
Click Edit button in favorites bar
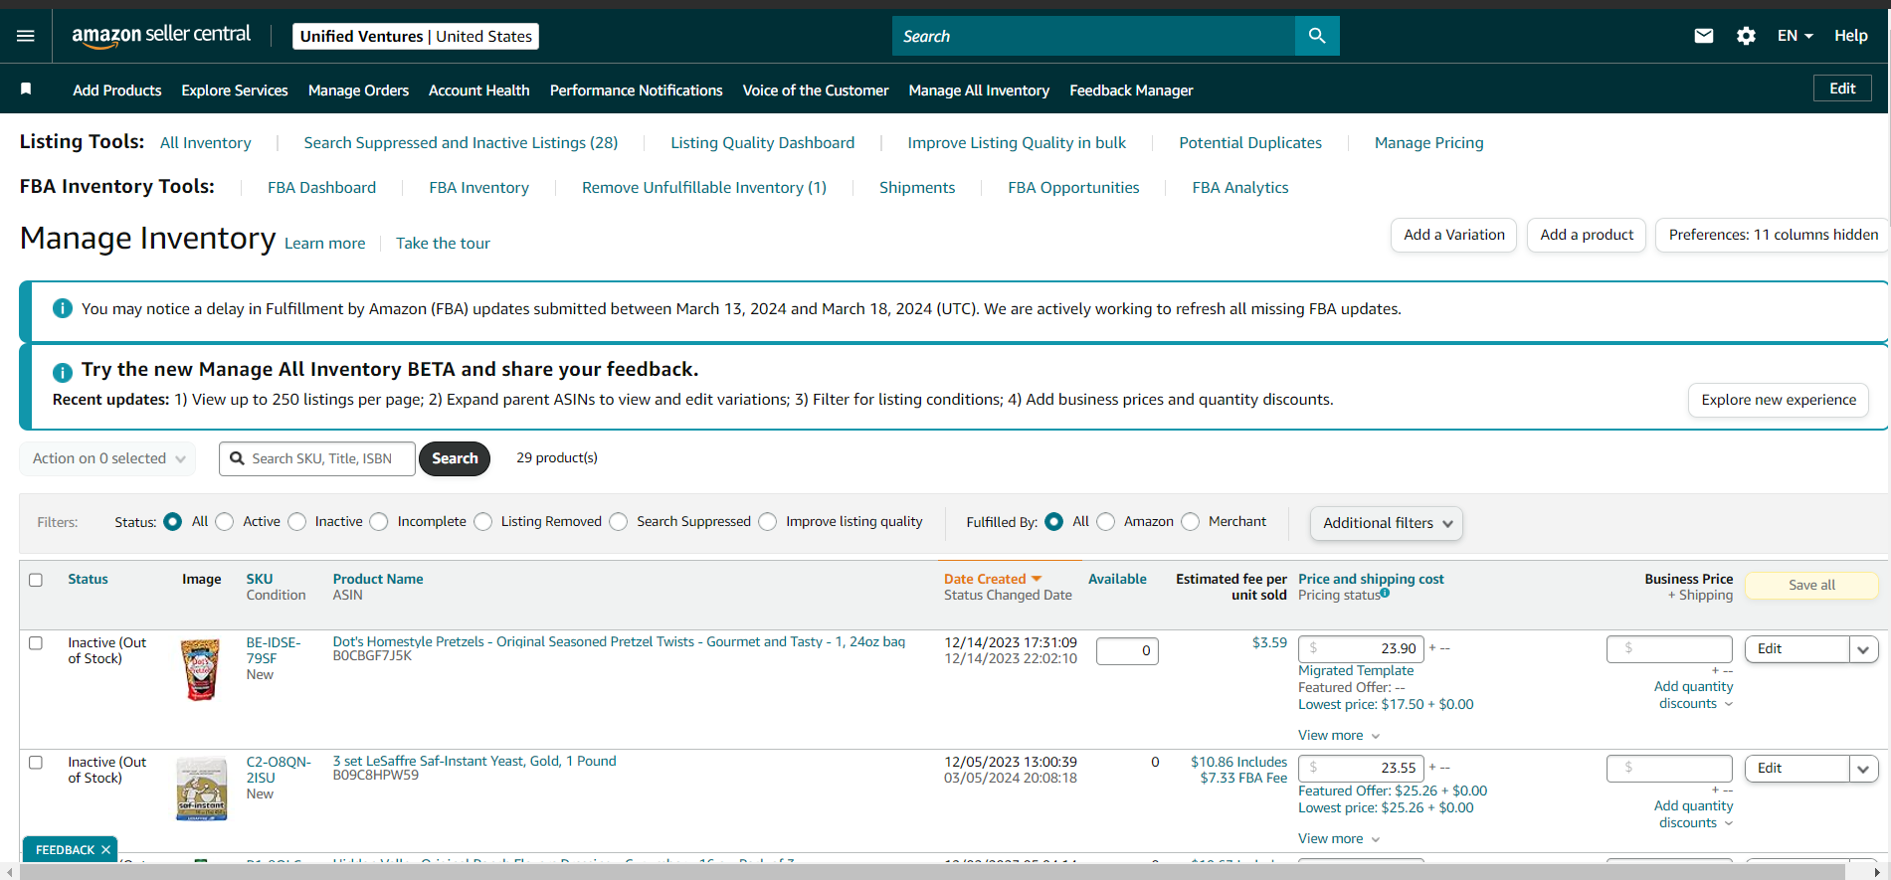tap(1842, 88)
